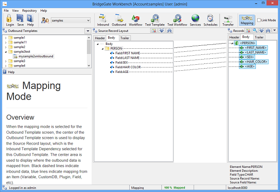280x192 pixels.
Task: Click the search magnifier in Records panel
Action: pos(255,31)
